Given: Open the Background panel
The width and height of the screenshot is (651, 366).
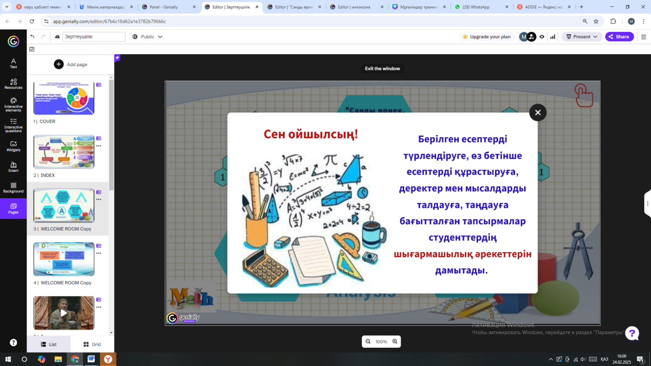Looking at the screenshot, I should (x=13, y=188).
